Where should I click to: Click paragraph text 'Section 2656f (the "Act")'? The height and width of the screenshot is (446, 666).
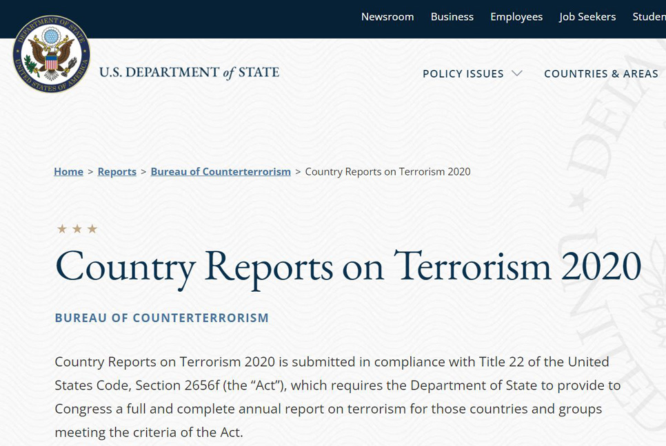211,385
